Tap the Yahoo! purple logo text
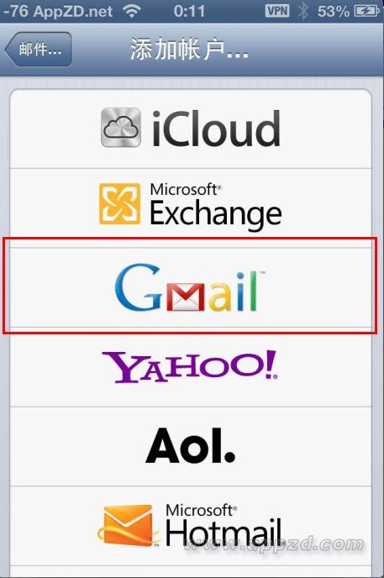 click(x=190, y=366)
